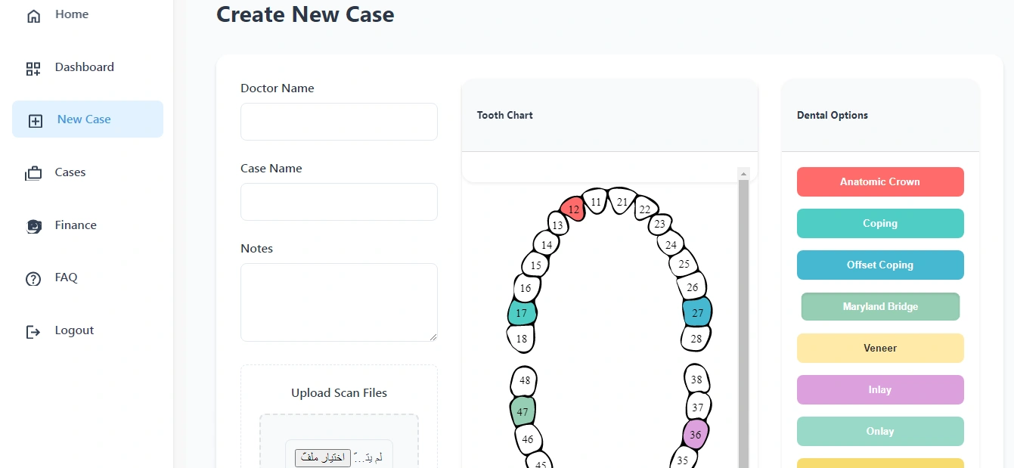
Task: Open the Finance menu item
Action: [76, 225]
